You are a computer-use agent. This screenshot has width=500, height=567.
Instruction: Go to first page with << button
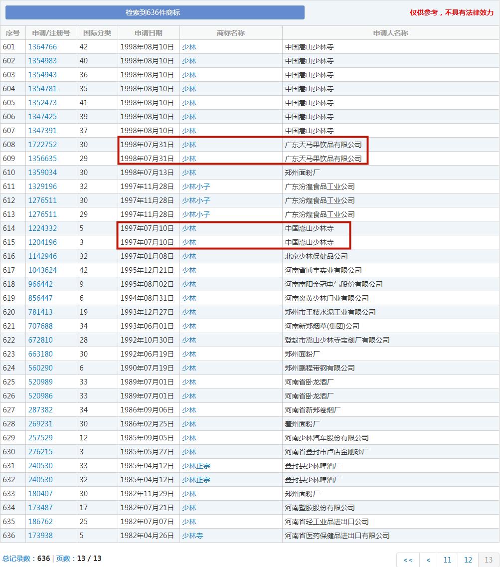click(x=408, y=560)
